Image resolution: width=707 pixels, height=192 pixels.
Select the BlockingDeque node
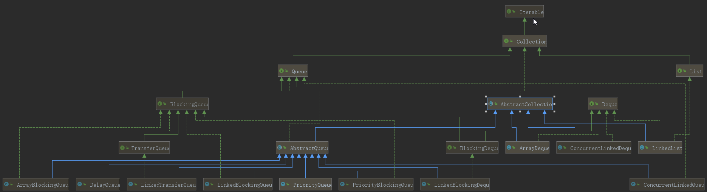[x=472, y=148]
